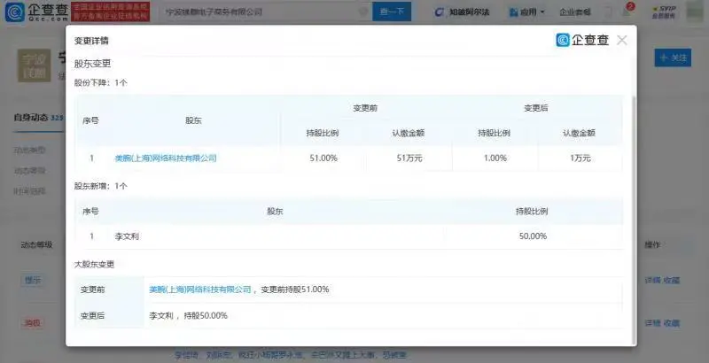Click the 操作 column header

(652, 244)
